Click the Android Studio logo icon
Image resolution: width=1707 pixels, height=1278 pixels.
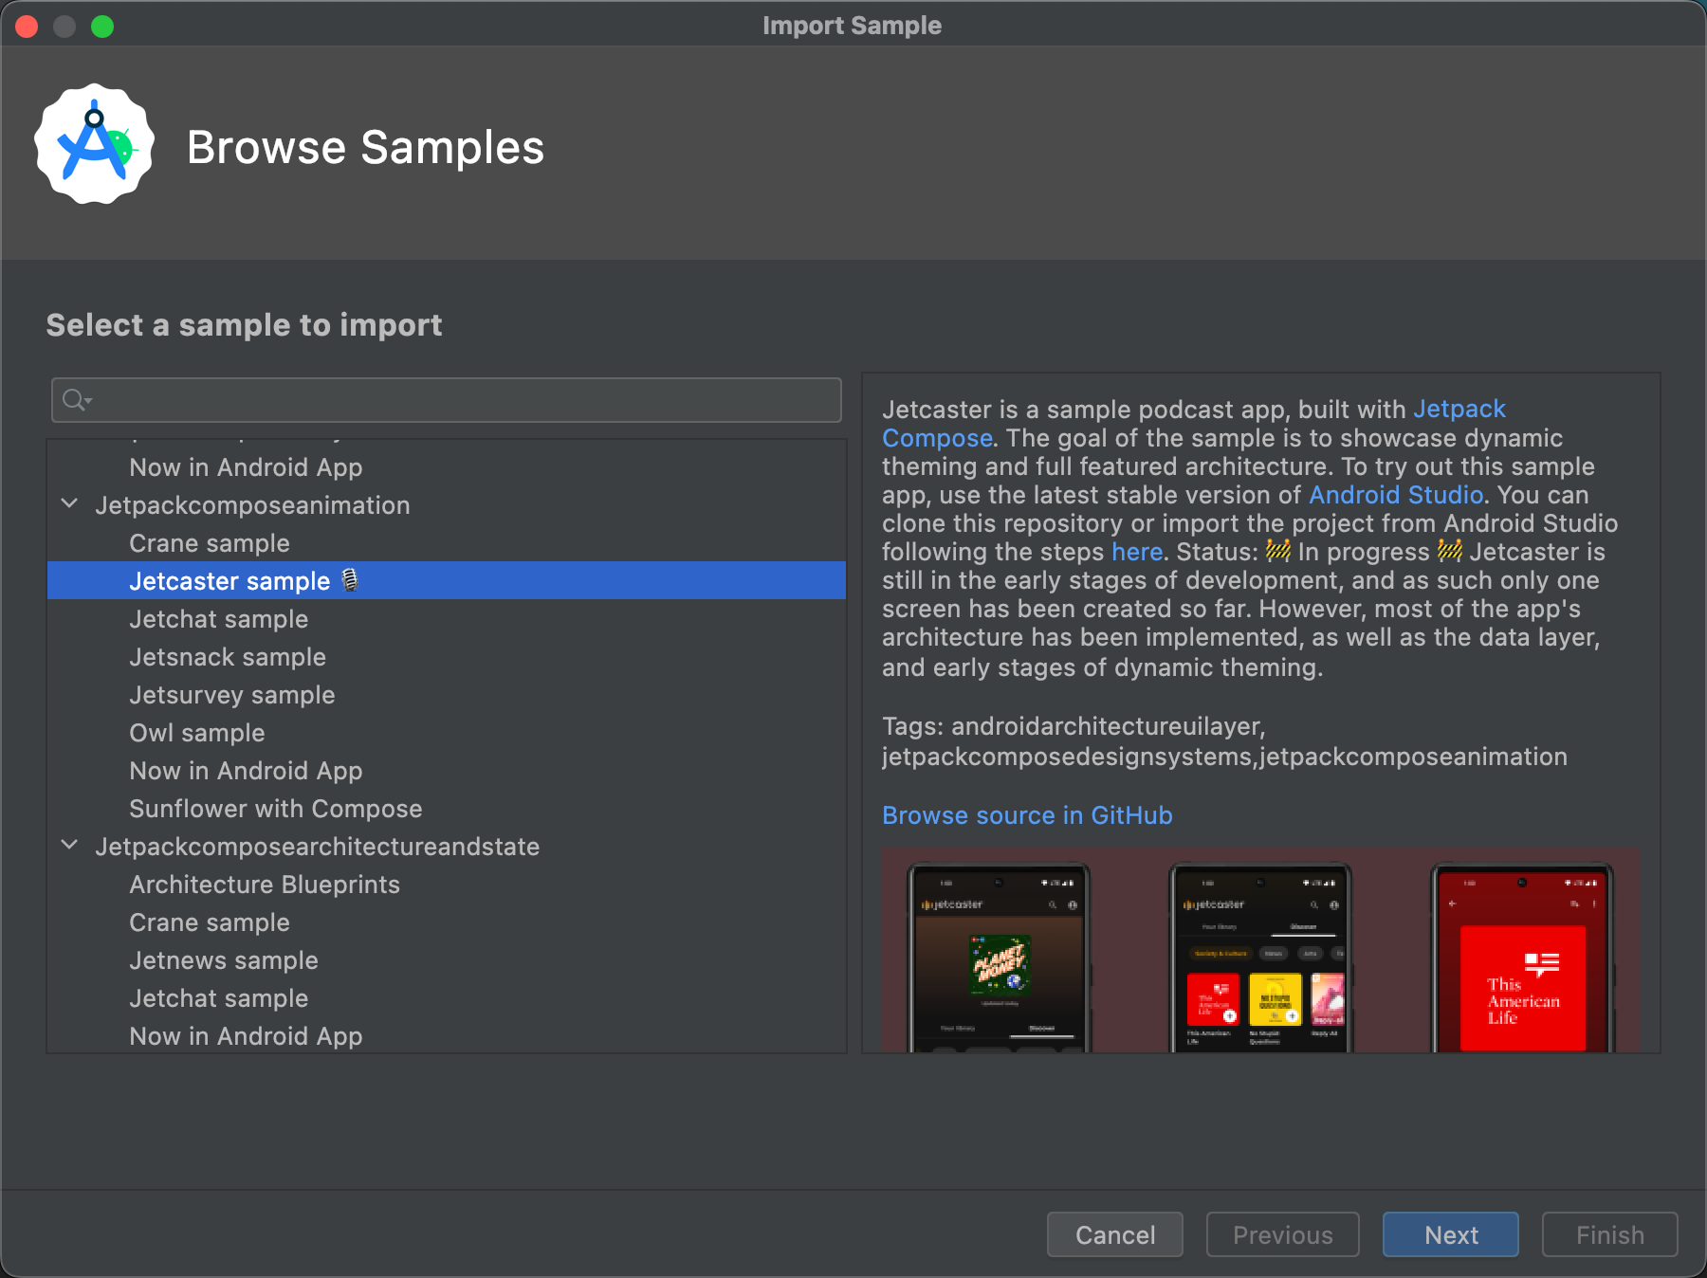tap(94, 144)
